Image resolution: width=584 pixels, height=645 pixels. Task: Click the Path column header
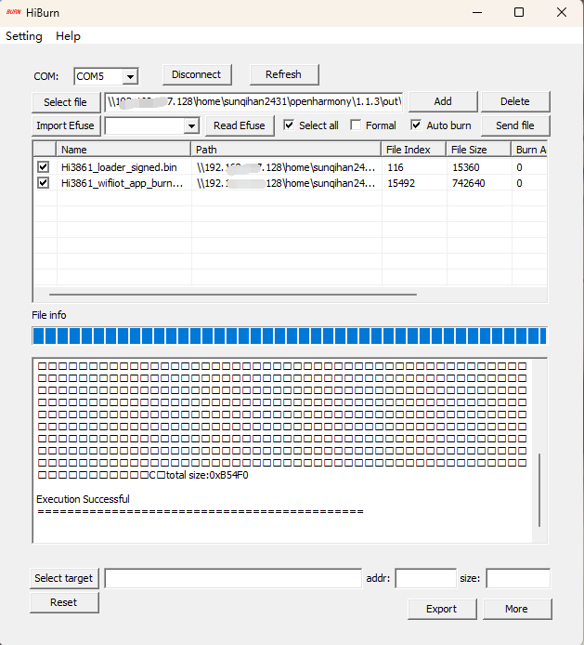click(x=286, y=150)
